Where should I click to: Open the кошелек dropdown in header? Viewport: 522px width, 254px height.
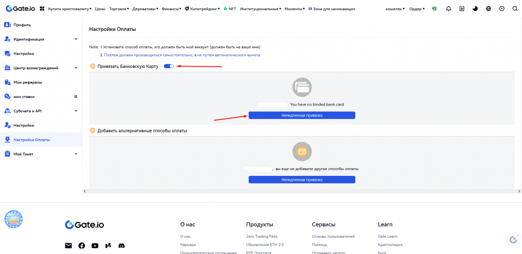[x=396, y=9]
